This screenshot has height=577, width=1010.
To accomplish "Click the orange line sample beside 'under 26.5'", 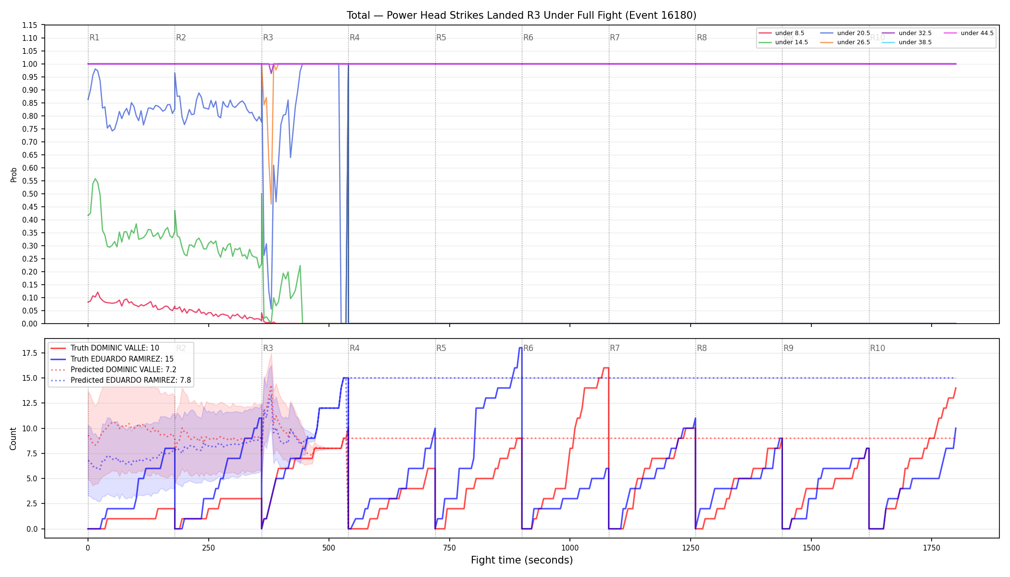I will [x=827, y=42].
